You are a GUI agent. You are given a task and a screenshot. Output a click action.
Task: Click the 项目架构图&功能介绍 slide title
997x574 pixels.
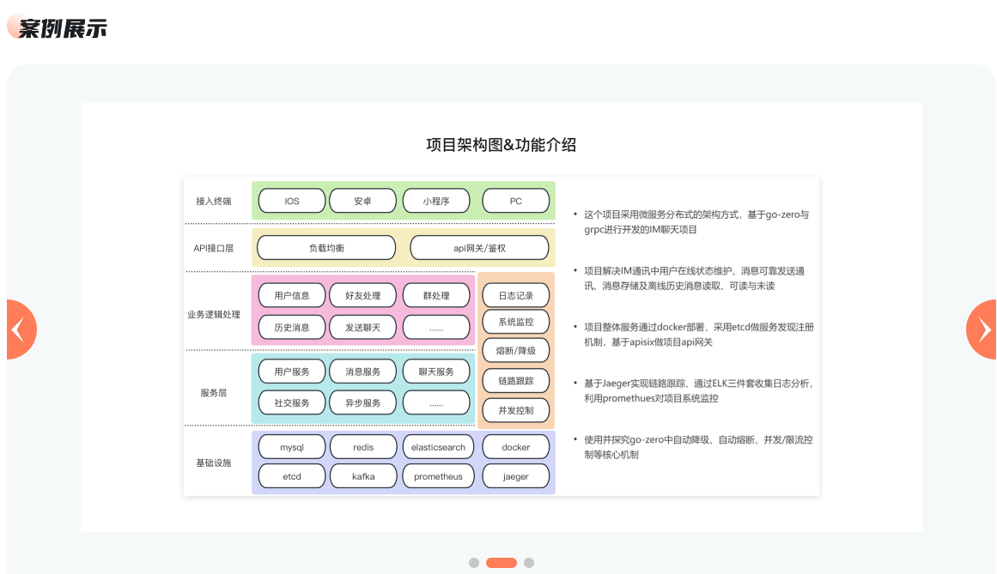(x=502, y=145)
